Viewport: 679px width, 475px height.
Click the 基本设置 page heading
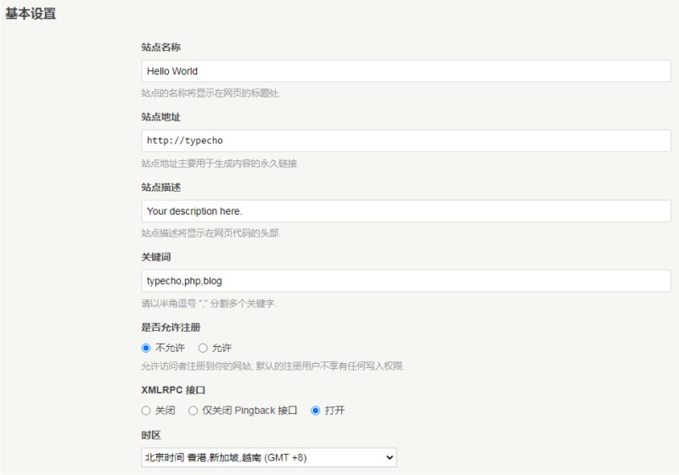(x=31, y=14)
